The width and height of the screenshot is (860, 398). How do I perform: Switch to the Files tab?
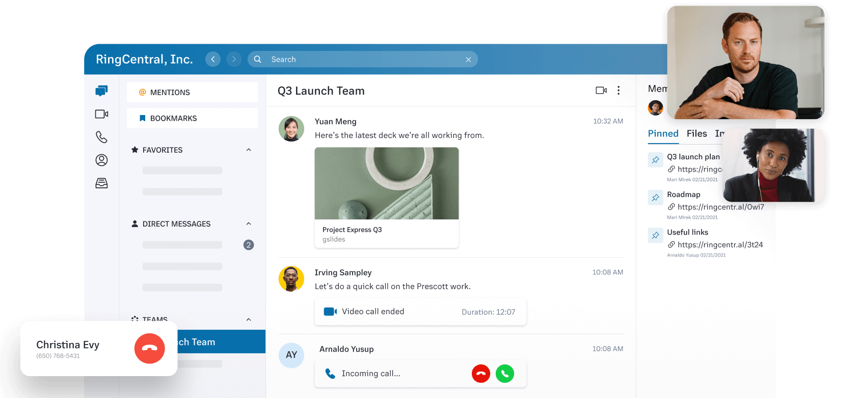(696, 134)
